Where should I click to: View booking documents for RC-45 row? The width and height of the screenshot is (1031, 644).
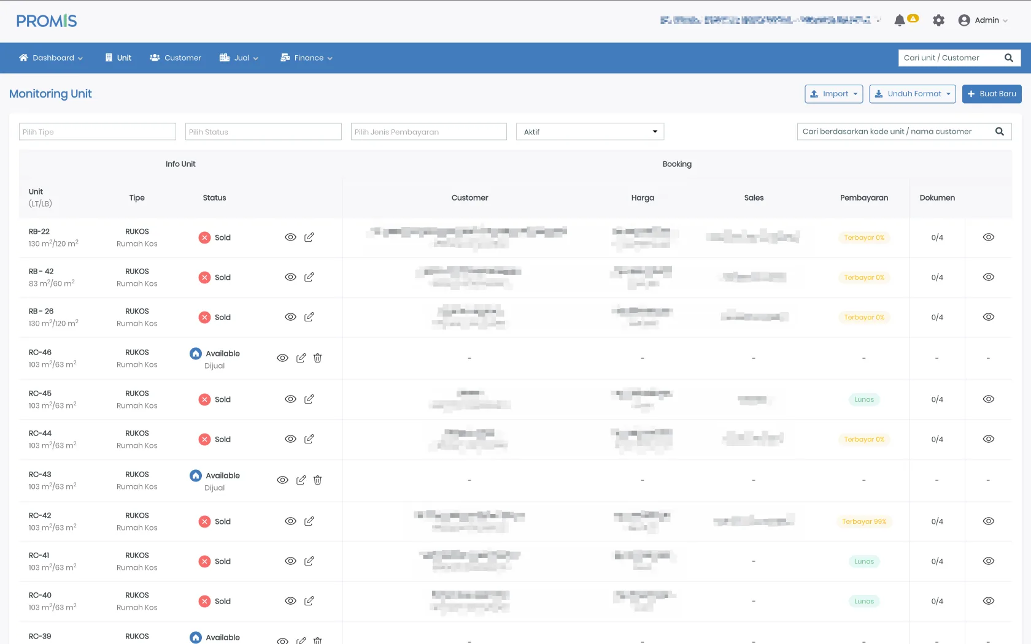[x=989, y=399]
